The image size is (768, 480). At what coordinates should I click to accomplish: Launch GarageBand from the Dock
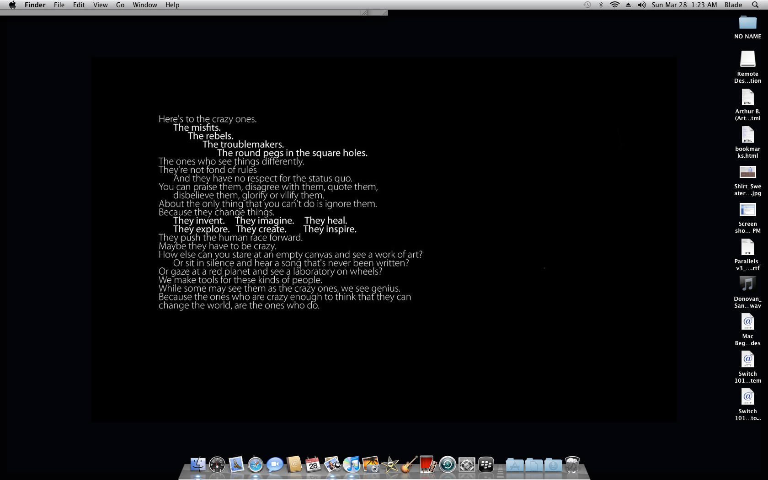pyautogui.click(x=409, y=464)
